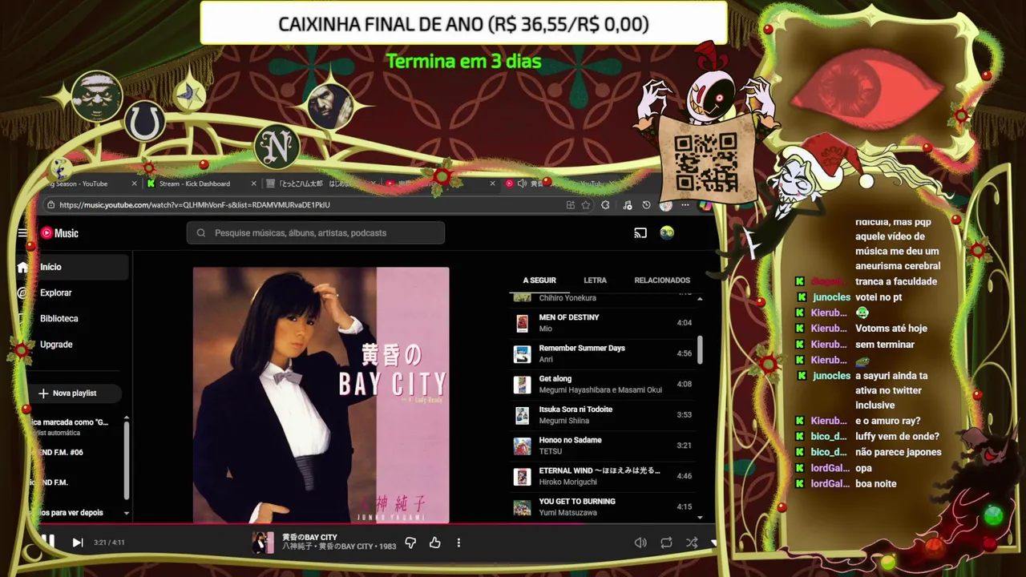Open browser history clock icon
Image resolution: width=1026 pixels, height=577 pixels.
(x=647, y=205)
